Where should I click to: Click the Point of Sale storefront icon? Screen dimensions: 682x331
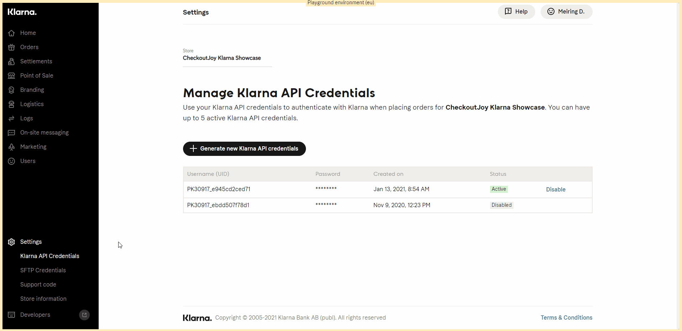(x=11, y=76)
